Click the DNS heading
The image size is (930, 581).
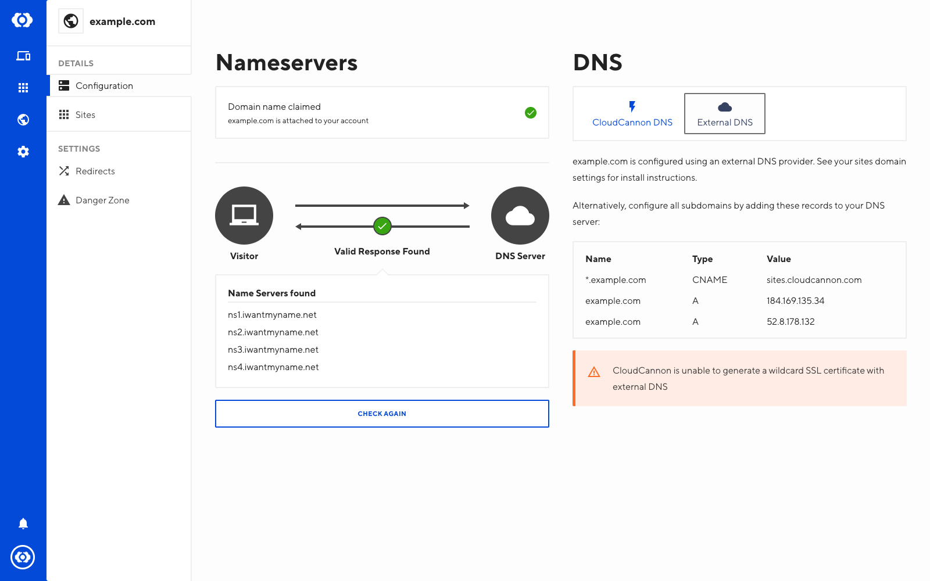tap(598, 62)
